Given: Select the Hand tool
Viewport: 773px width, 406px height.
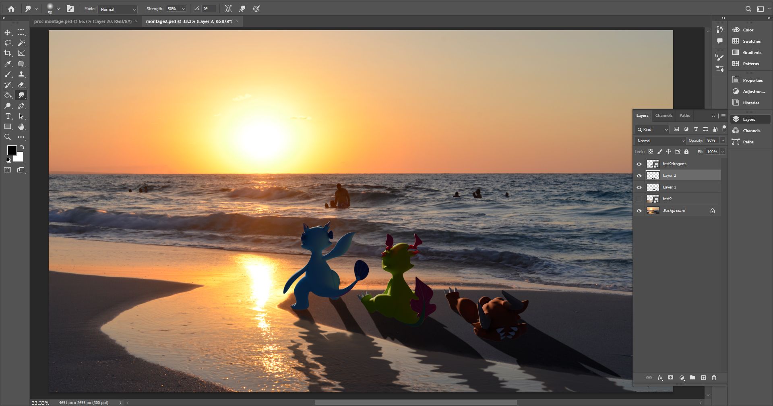Looking at the screenshot, I should point(21,127).
